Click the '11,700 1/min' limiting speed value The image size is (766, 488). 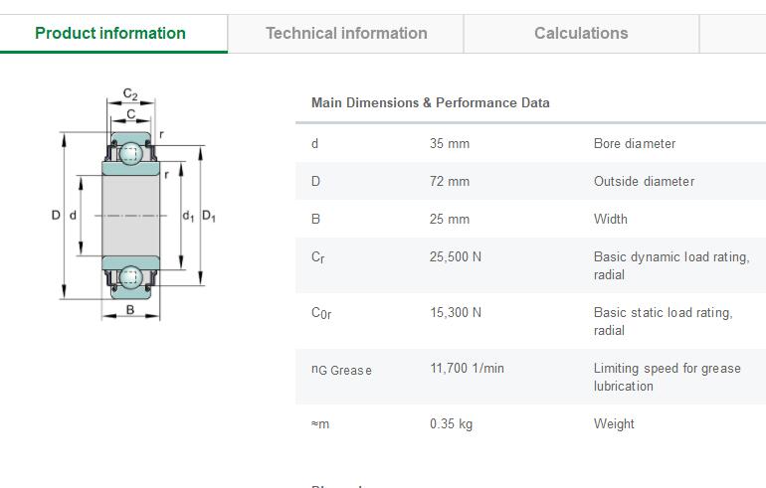point(467,368)
